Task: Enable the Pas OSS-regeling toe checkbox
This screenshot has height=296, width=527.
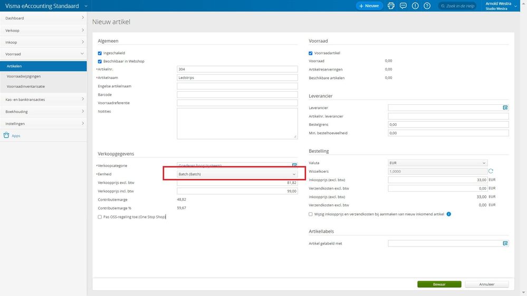Action: point(100,216)
